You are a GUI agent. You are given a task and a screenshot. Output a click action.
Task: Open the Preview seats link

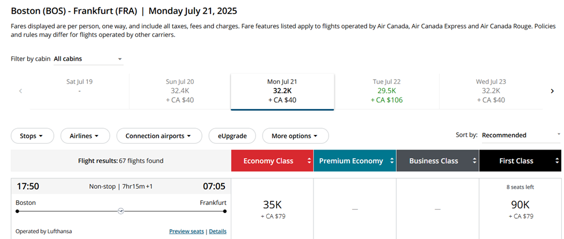(186, 231)
